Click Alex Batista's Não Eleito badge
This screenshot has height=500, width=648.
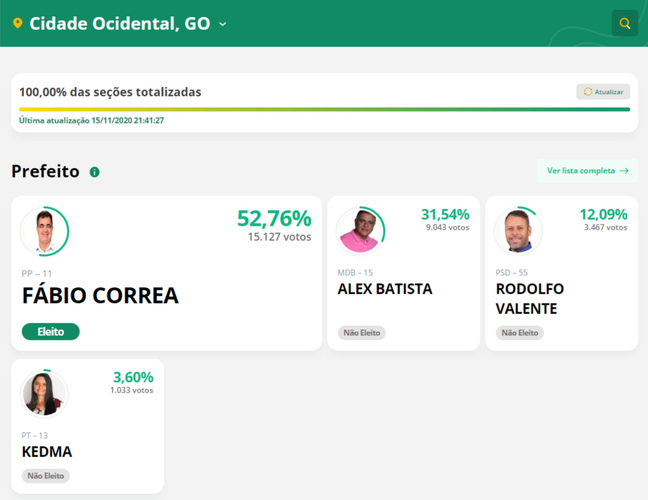362,333
